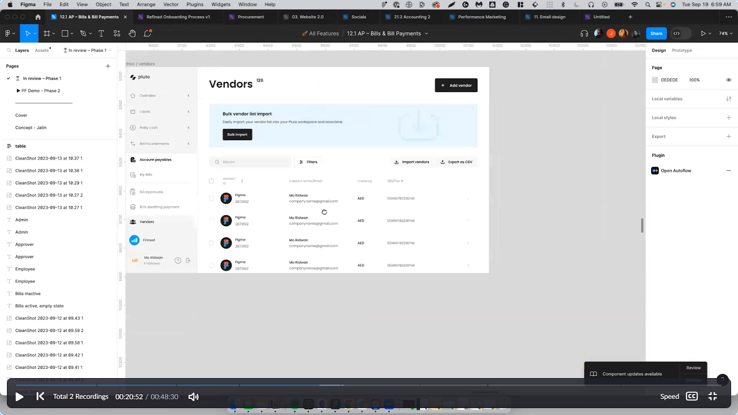Image resolution: width=738 pixels, height=415 pixels.
Task: Restart recording with skip-back icon
Action: (x=40, y=397)
